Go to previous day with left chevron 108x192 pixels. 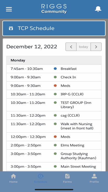coord(71,47)
